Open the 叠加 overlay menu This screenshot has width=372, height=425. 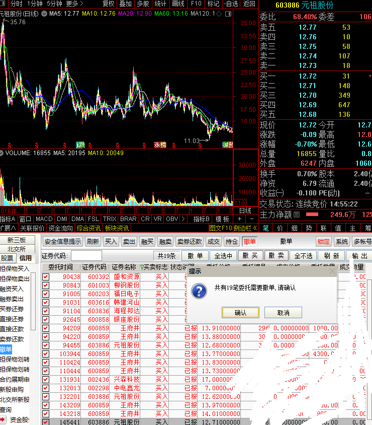click(x=126, y=4)
